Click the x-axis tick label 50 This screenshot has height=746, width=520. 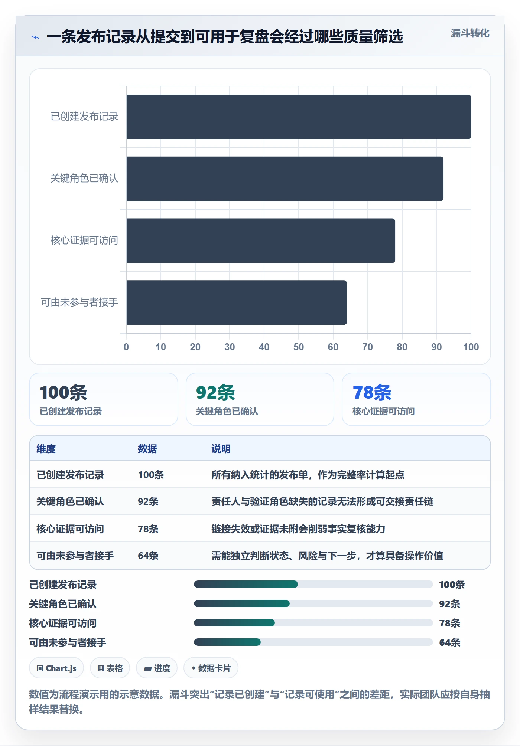(x=299, y=347)
